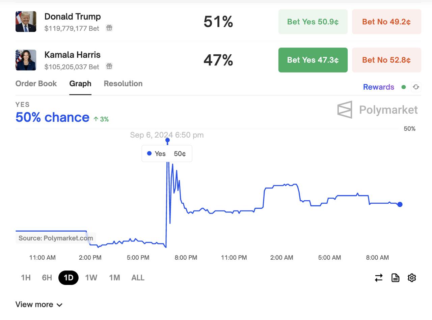Click Bet Yes 47.3¢ for Kamala Harris

313,60
